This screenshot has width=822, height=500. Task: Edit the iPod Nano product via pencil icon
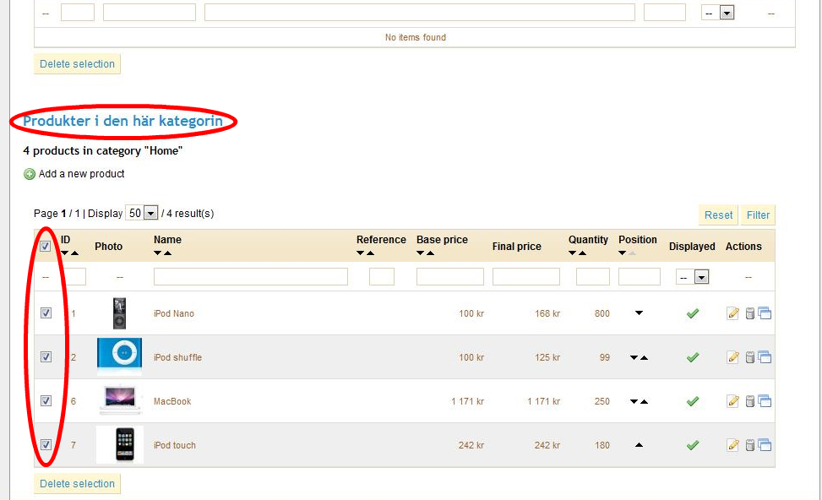(x=733, y=313)
